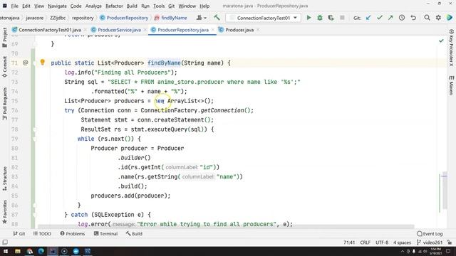Fold the try block at line 78
Image resolution: width=456 pixels, height=256 pixels.
coord(35,129)
